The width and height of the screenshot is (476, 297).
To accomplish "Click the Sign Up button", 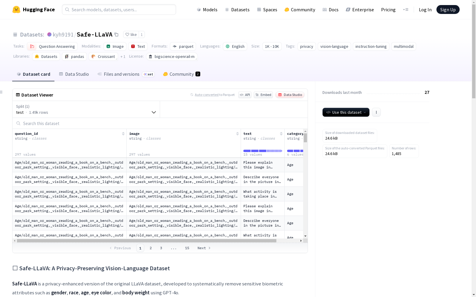I will click(x=448, y=10).
